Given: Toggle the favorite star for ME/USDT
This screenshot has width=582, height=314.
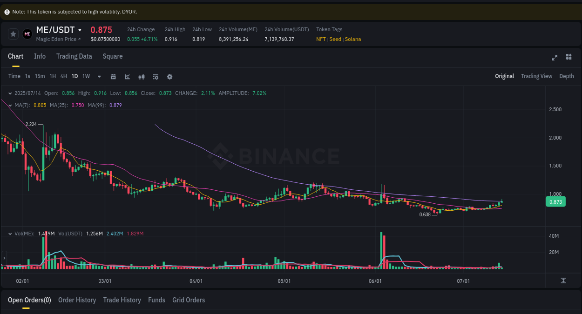Looking at the screenshot, I should pos(13,33).
